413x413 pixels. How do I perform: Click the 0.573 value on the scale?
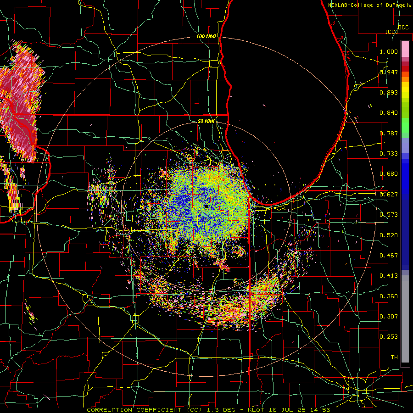pos(389,215)
